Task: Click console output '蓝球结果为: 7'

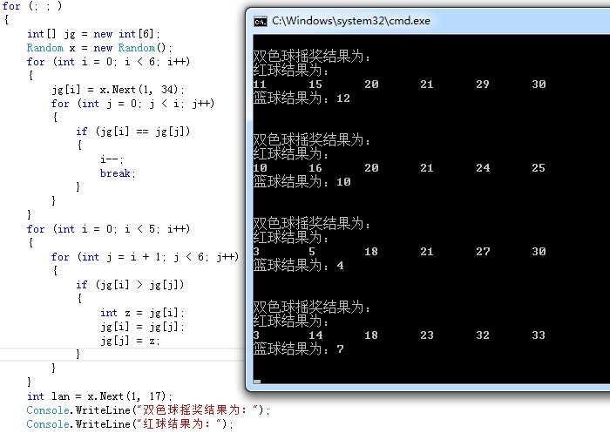Action: [x=298, y=349]
